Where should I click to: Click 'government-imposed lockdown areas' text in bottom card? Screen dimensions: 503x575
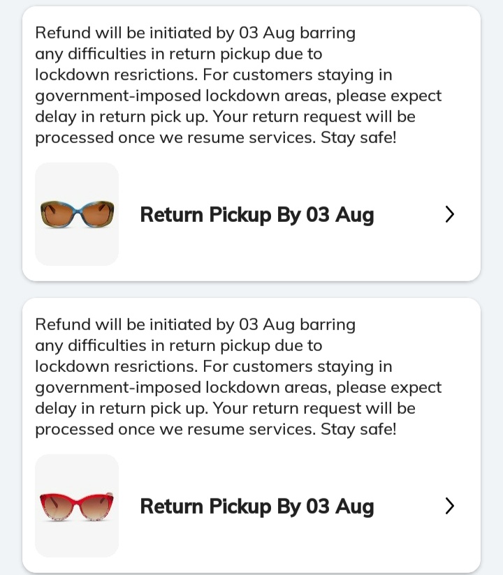click(x=181, y=387)
